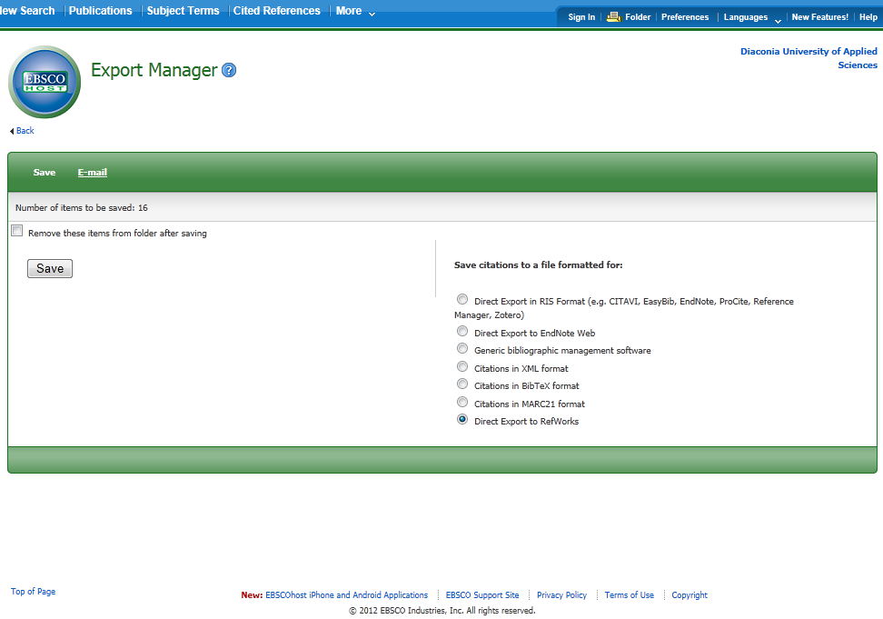Select Direct Export in RIS Format option
The width and height of the screenshot is (883, 619).
click(x=462, y=299)
